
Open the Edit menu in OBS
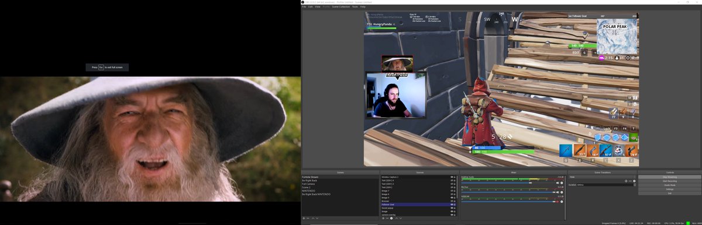[310, 6]
